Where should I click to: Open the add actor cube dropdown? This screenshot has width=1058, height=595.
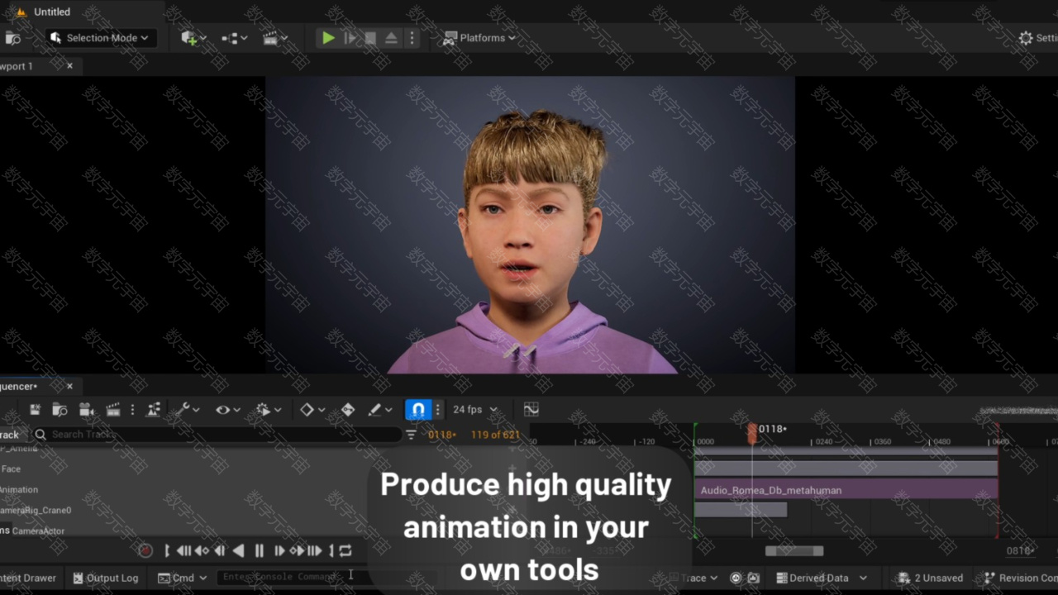[193, 38]
